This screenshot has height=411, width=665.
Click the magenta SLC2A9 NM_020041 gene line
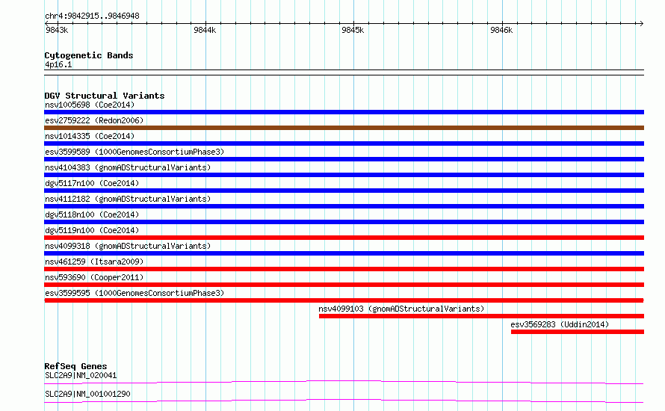coord(344,382)
